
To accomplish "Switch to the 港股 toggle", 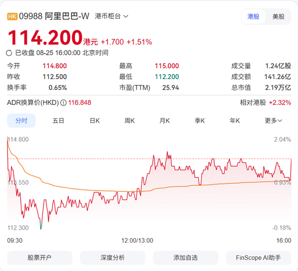I will click(253, 16).
